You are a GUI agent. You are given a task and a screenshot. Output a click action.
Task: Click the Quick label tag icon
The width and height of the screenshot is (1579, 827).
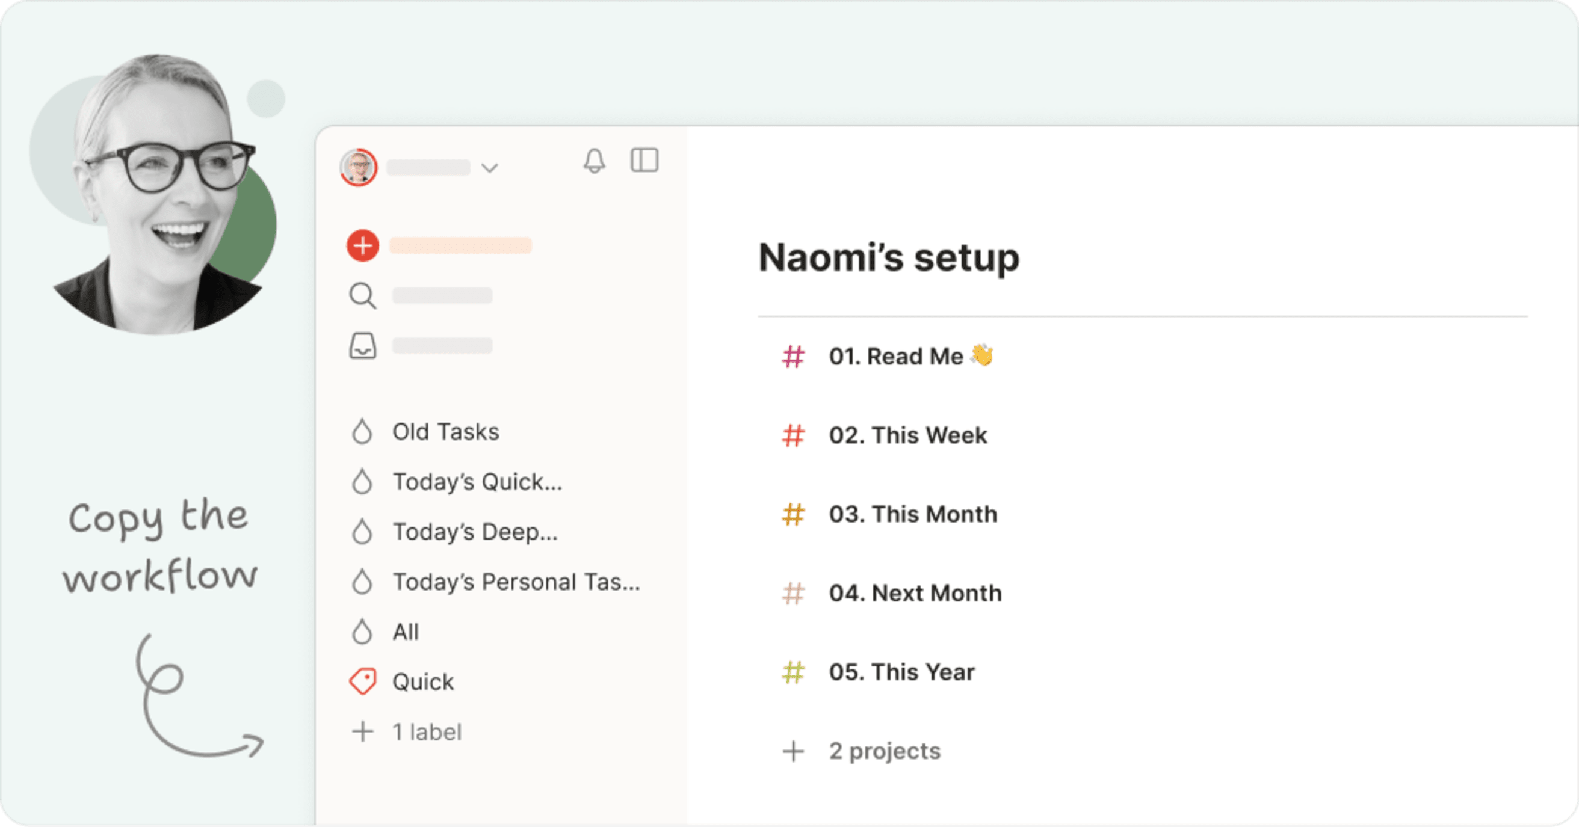pyautogui.click(x=363, y=682)
